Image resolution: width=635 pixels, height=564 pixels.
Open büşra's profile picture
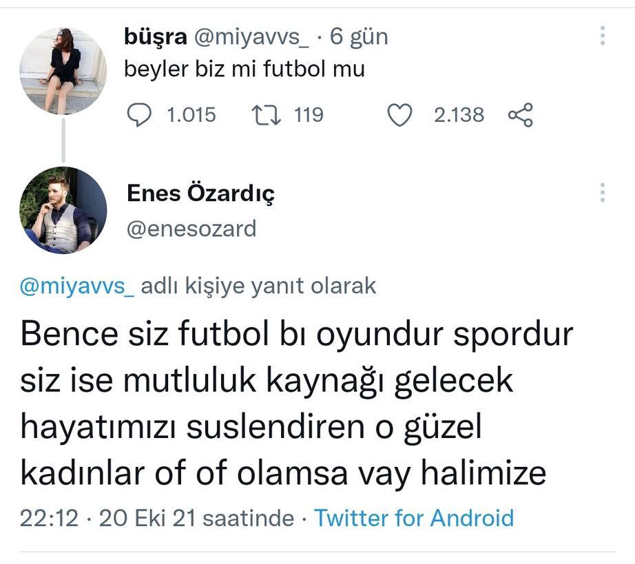click(63, 72)
